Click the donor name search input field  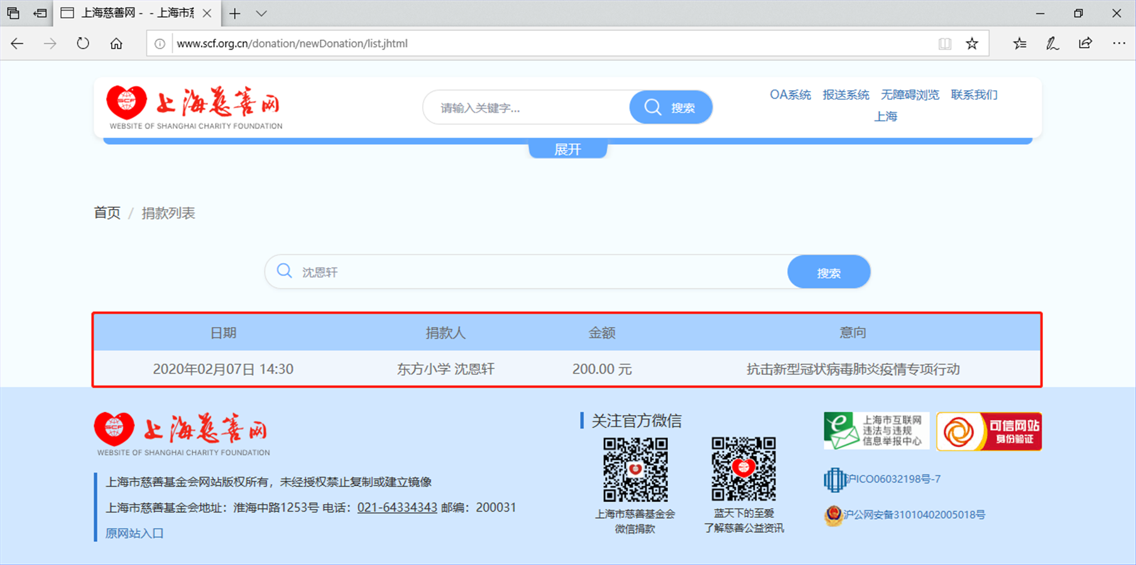click(534, 272)
